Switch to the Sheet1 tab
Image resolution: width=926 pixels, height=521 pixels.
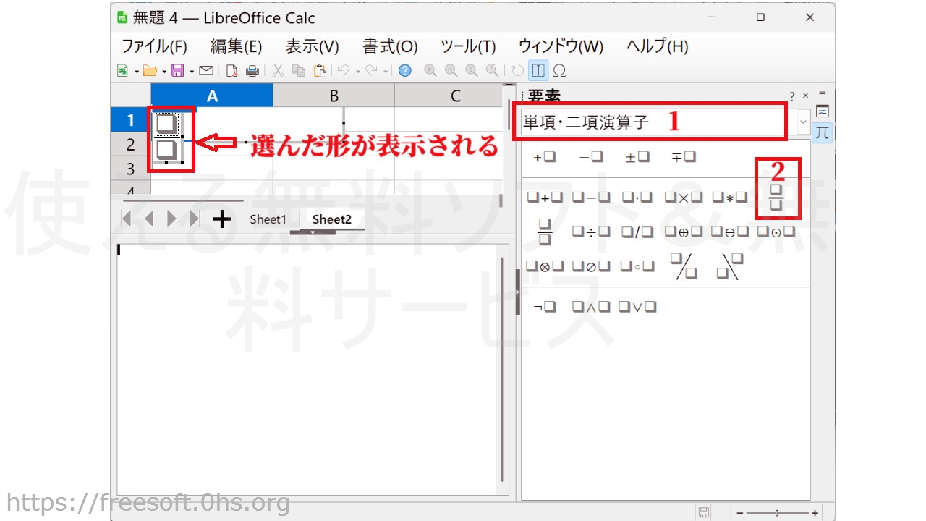pyautogui.click(x=268, y=219)
